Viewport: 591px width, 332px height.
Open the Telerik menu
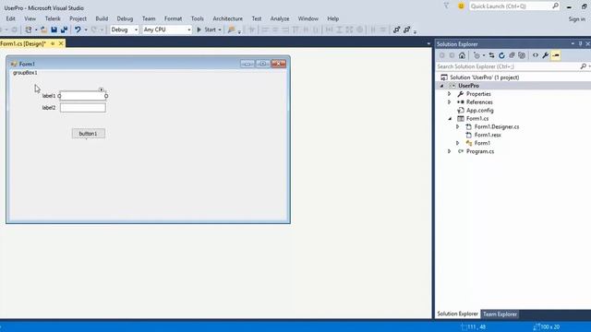pos(53,18)
